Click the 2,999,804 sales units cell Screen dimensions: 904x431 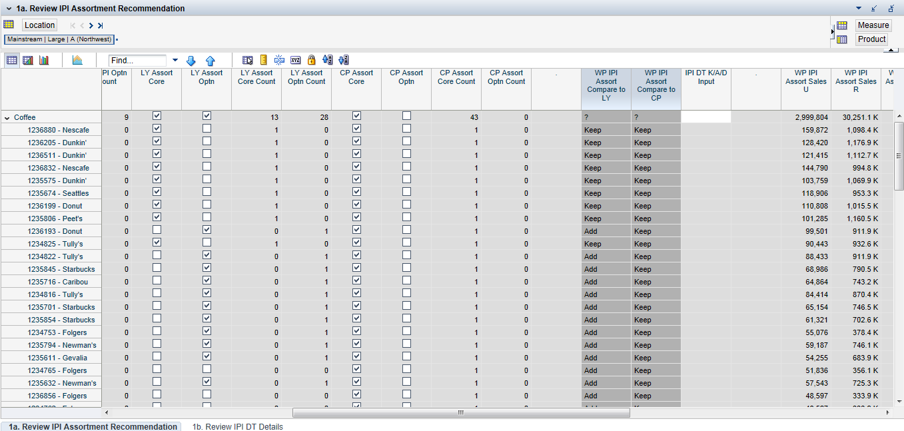pyautogui.click(x=806, y=117)
